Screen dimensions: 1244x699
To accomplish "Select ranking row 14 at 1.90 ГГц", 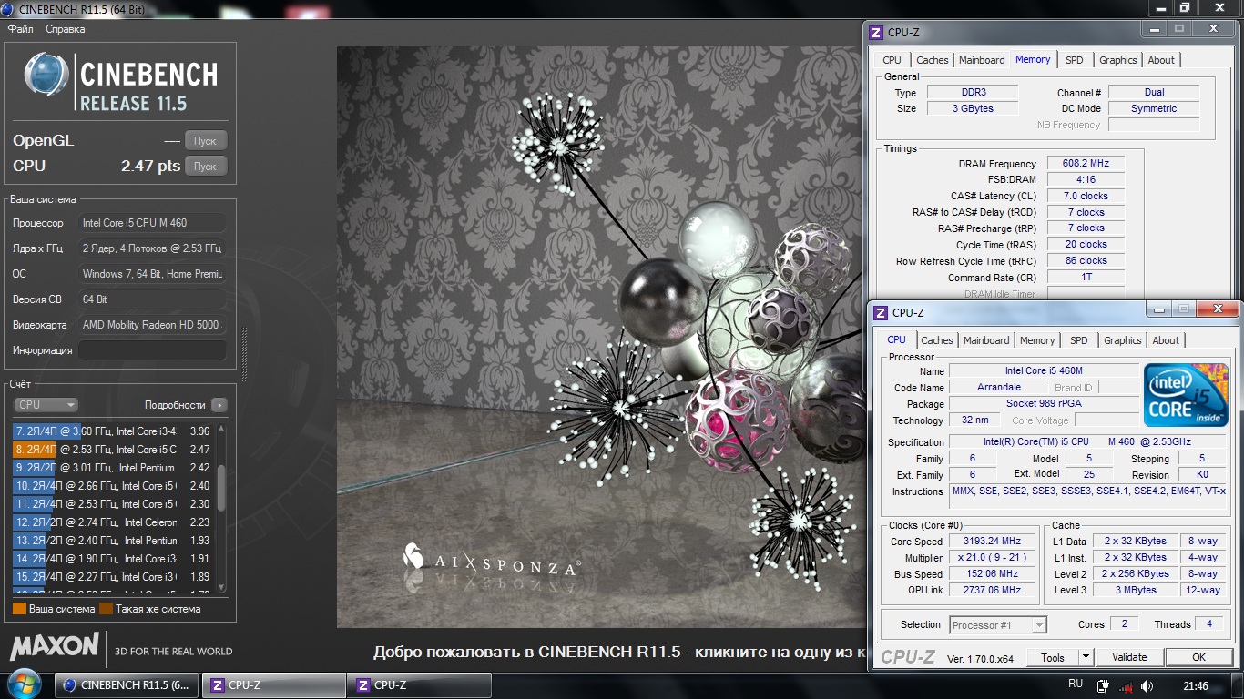I will tap(113, 559).
